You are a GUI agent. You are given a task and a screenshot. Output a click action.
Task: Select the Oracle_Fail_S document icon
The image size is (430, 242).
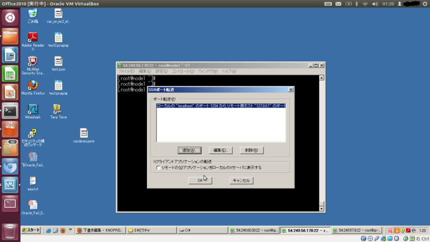tap(33, 208)
